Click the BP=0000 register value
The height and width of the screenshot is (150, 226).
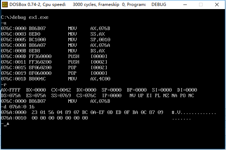click(137, 90)
